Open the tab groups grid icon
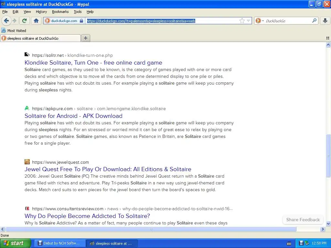The image size is (331, 248). tap(328, 38)
